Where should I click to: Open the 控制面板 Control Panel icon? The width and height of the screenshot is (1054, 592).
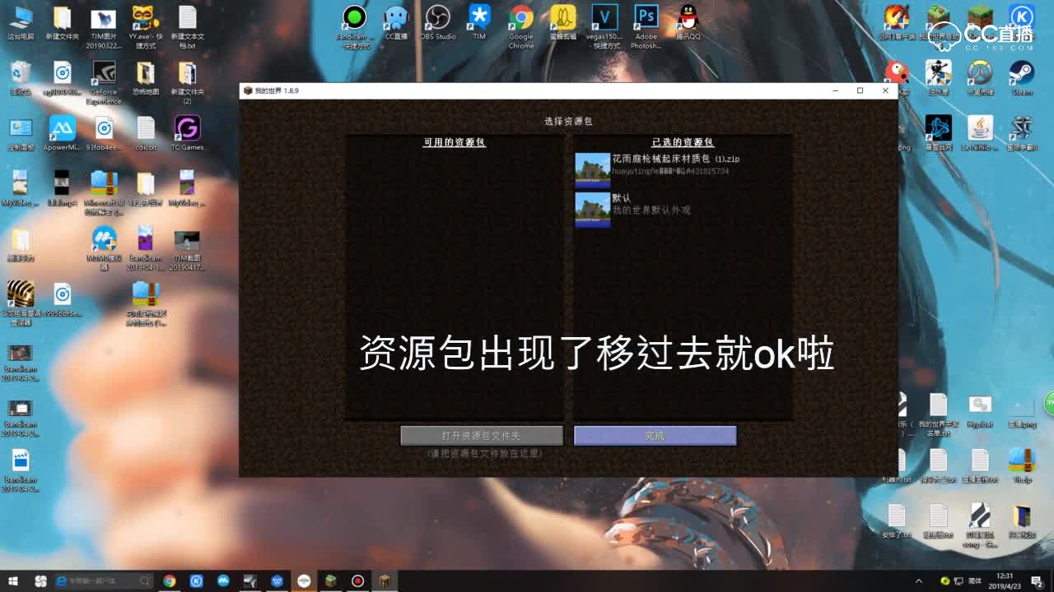pos(21,133)
